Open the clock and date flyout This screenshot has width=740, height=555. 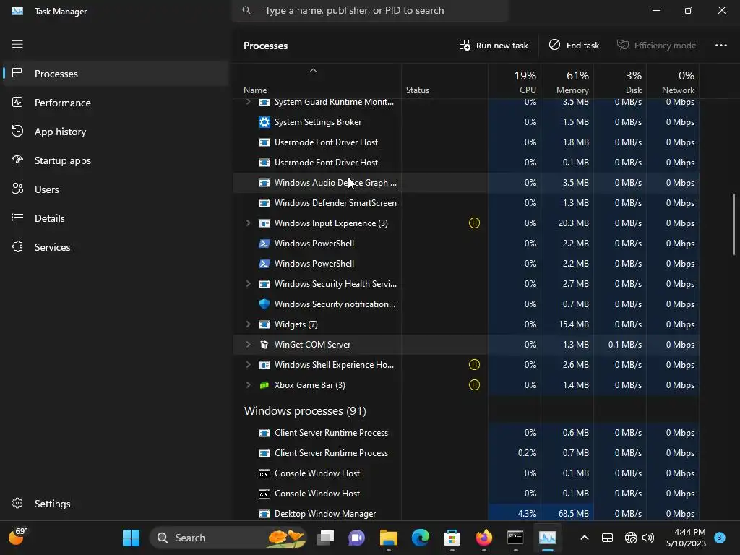click(686, 538)
